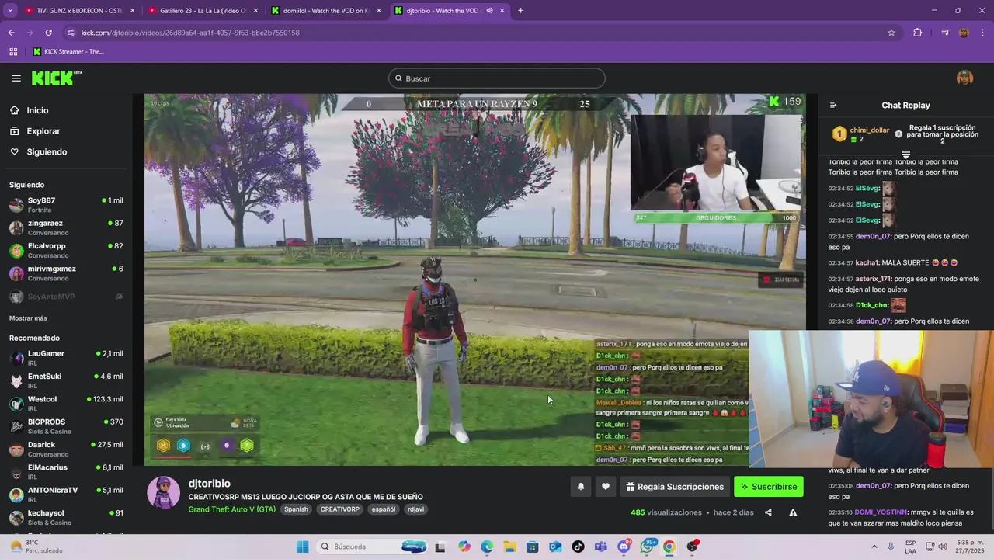Click the heart follow icon under video
994x559 pixels.
tap(606, 487)
